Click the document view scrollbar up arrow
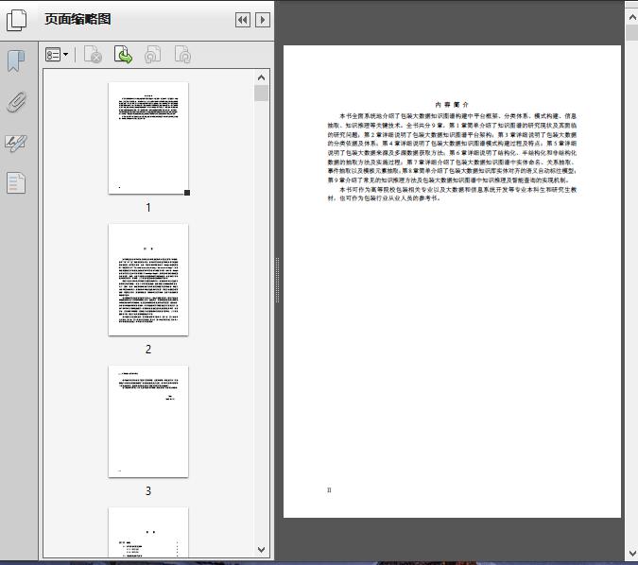 631,16
